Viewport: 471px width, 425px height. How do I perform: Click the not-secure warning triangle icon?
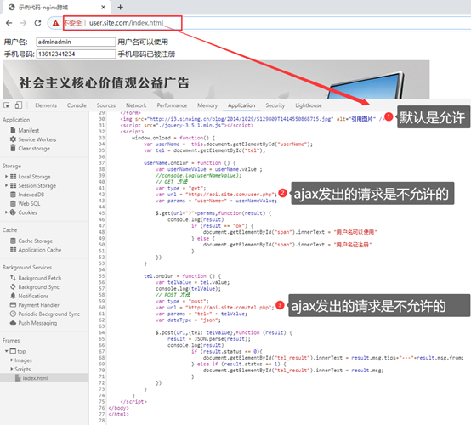tap(55, 23)
